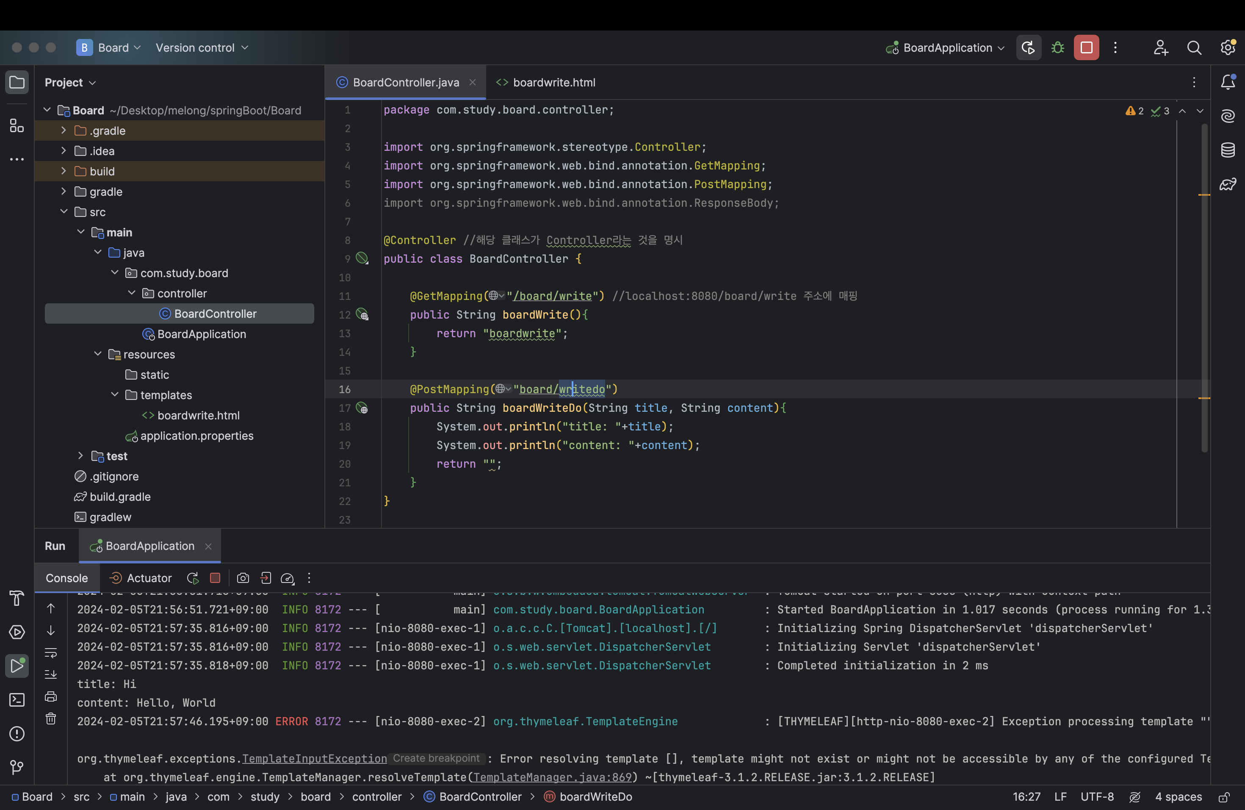Image resolution: width=1245 pixels, height=810 pixels.
Task: Open the Database tool window
Action: point(1228,150)
